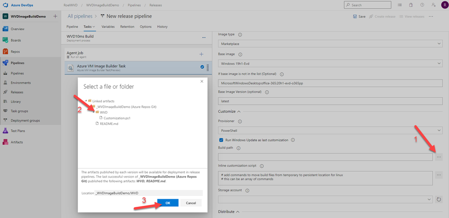Click the Build path info icon
This screenshot has width=449, height=218.
pyautogui.click(x=239, y=148)
